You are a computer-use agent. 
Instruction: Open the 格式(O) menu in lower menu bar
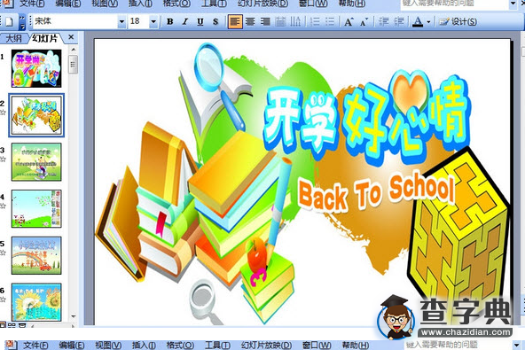coord(181,345)
